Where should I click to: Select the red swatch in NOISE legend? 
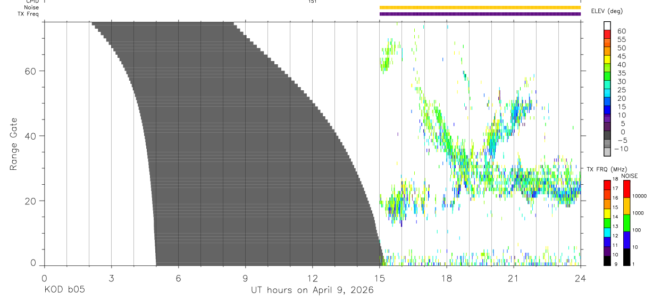[x=627, y=189]
